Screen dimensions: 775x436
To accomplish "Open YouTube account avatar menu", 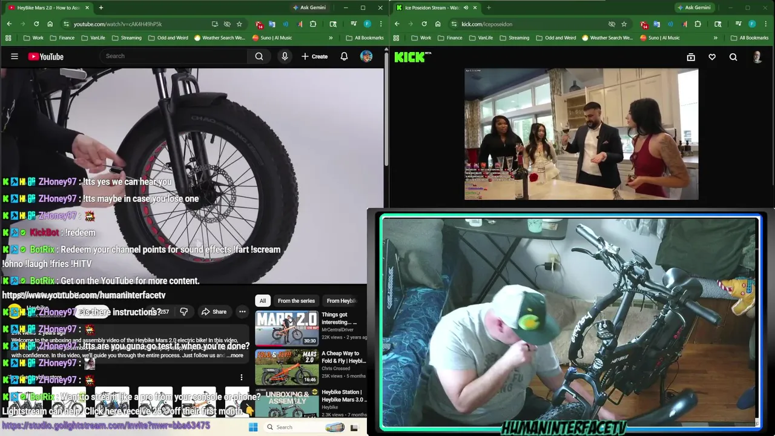I will (366, 56).
